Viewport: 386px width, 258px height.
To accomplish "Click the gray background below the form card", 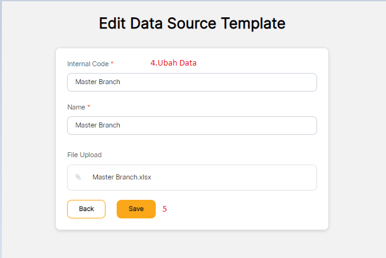I will click(x=192, y=244).
